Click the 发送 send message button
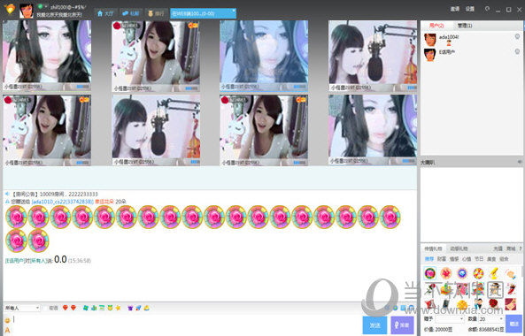 click(x=374, y=325)
